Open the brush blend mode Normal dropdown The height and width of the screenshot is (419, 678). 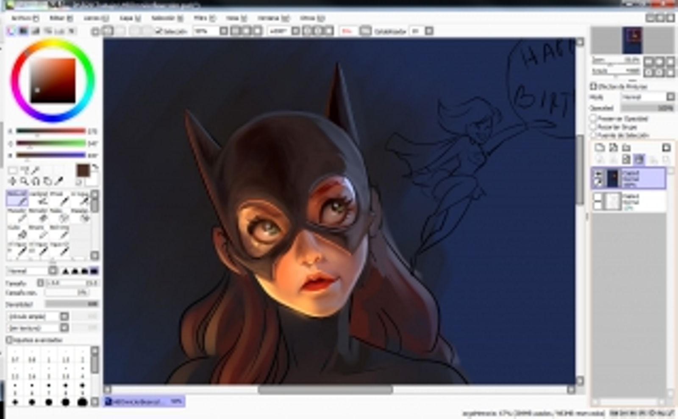click(x=53, y=271)
